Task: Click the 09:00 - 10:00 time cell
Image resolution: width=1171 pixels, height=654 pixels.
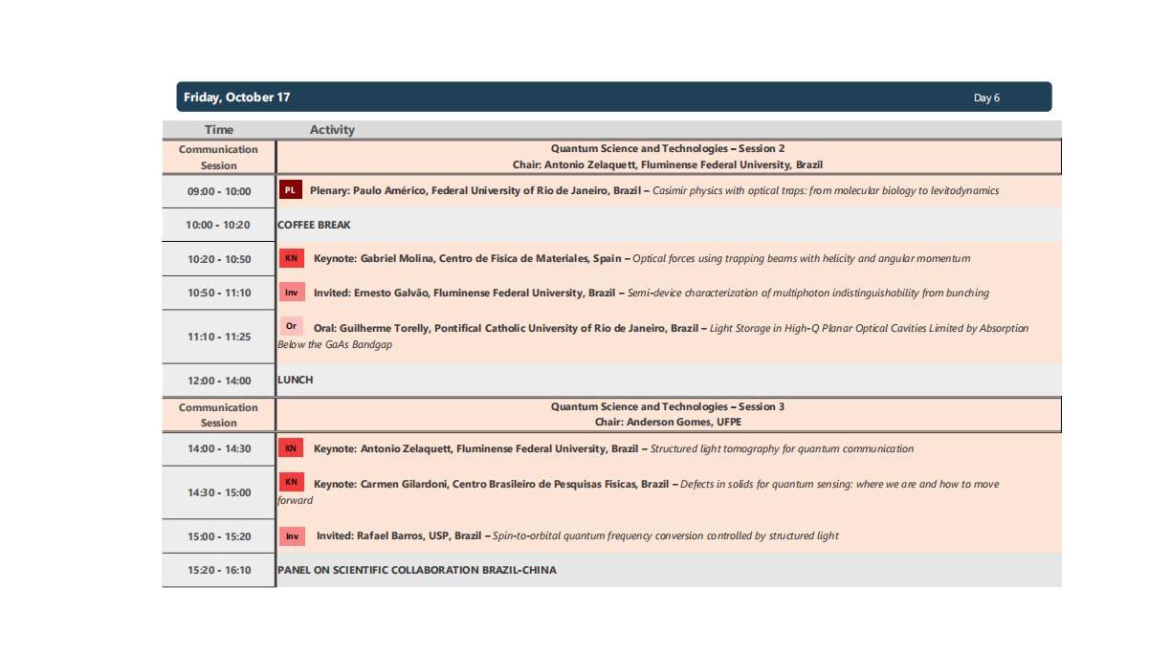Action: tap(219, 191)
